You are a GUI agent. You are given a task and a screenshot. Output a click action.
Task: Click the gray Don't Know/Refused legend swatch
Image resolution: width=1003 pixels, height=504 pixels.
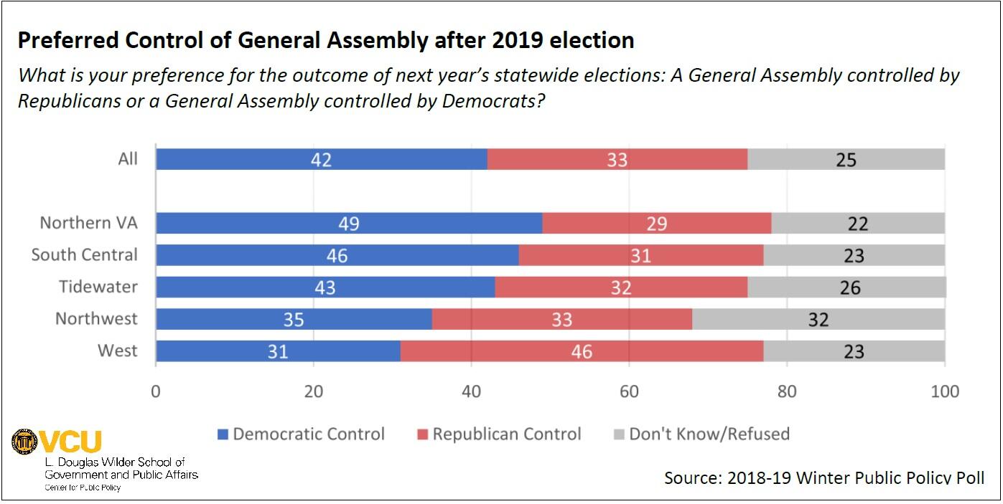point(619,434)
